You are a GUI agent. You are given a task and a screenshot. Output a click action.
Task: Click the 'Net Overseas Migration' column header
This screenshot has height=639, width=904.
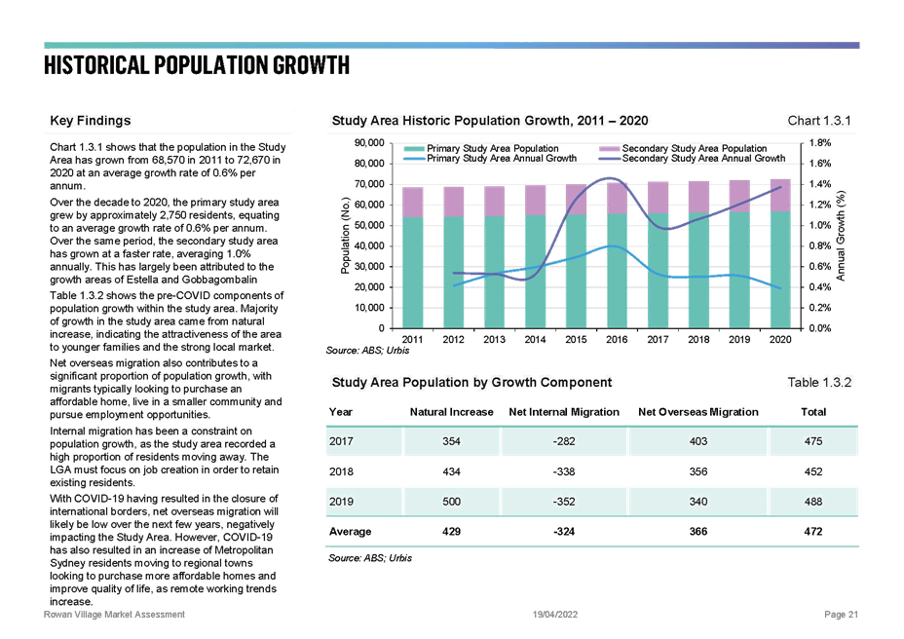[698, 412]
